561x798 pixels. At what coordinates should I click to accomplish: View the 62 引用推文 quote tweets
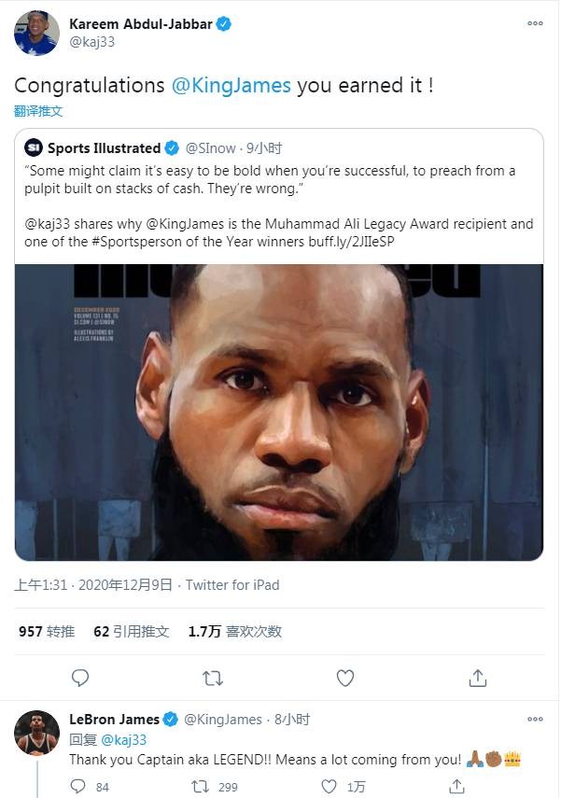[x=132, y=632]
